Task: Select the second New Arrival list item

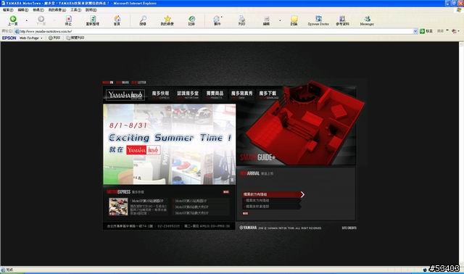Action: [x=271, y=200]
